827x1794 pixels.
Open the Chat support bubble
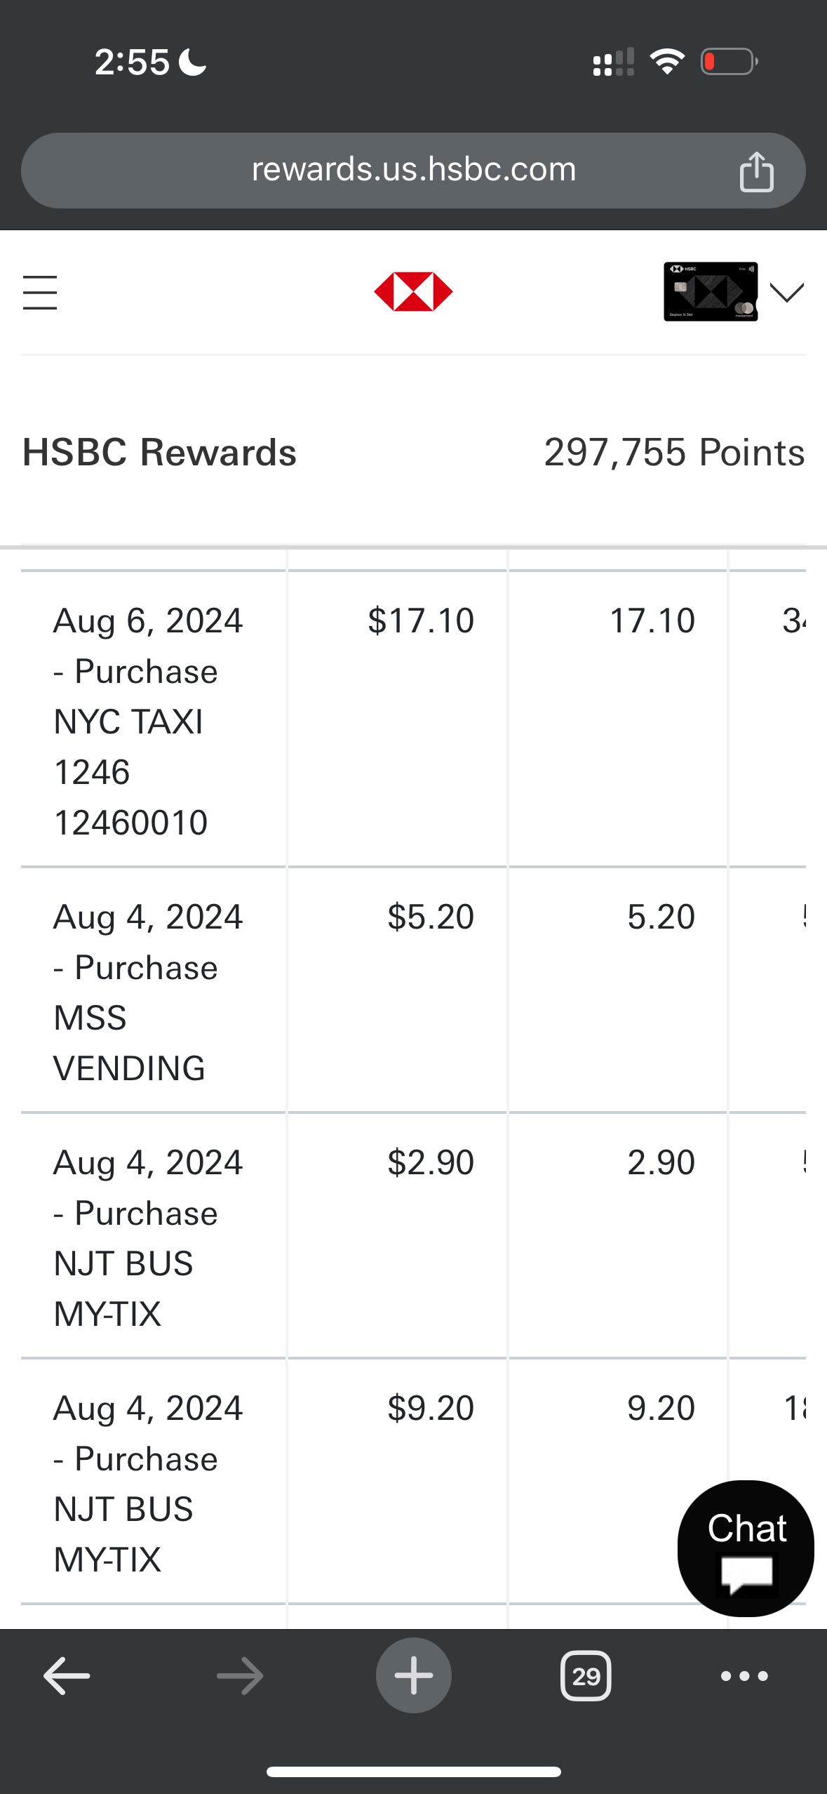click(x=746, y=1548)
